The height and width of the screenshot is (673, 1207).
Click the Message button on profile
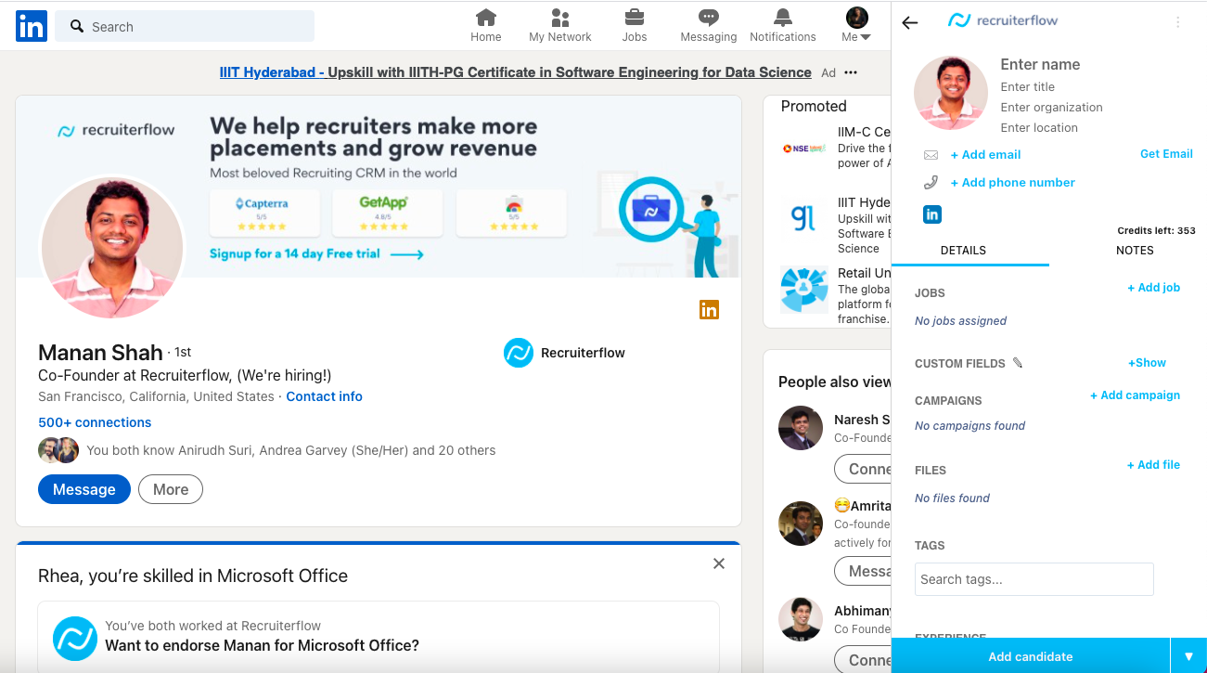(x=84, y=489)
